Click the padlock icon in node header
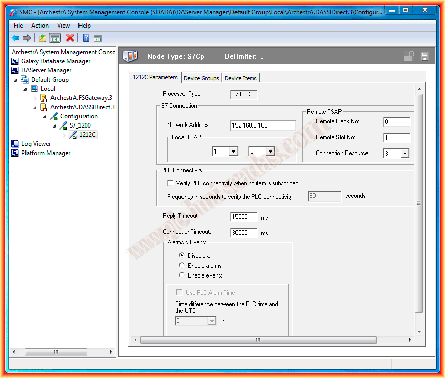Image resolution: width=445 pixels, height=378 pixels. 409,57
